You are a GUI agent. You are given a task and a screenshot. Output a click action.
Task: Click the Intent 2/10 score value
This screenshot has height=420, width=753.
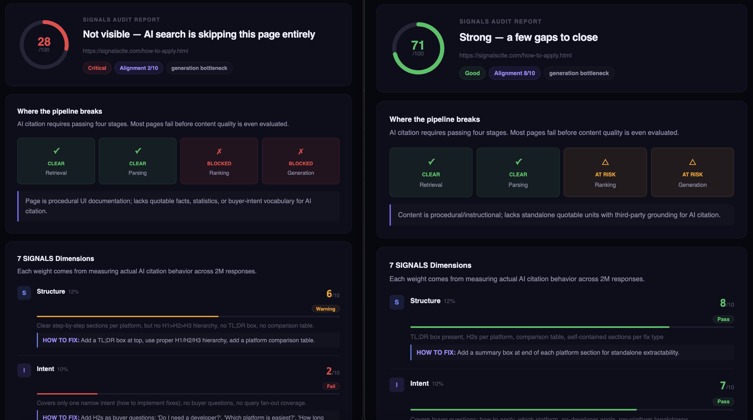(x=333, y=371)
